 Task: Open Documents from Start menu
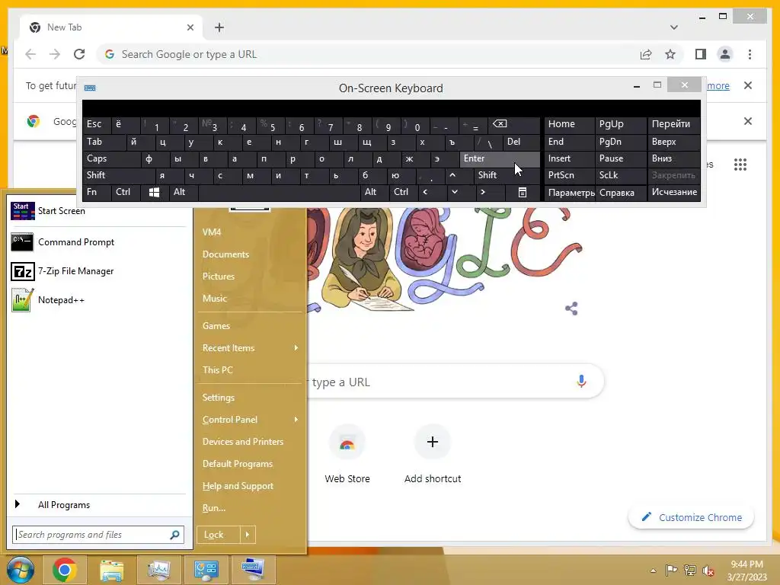[x=225, y=254]
